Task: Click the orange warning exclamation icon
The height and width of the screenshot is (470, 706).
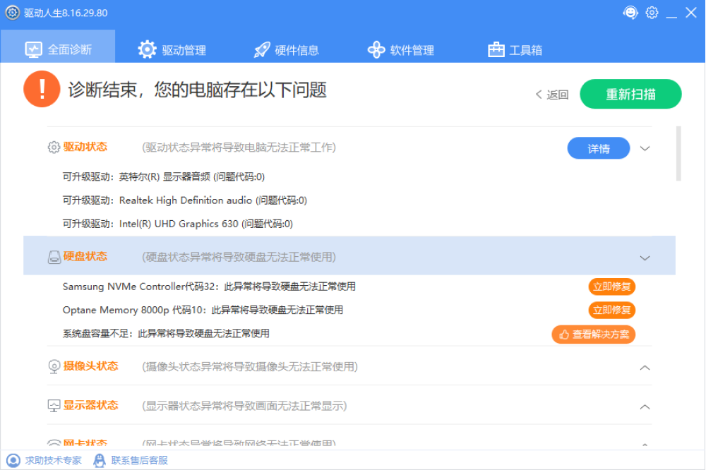Action: click(x=42, y=90)
